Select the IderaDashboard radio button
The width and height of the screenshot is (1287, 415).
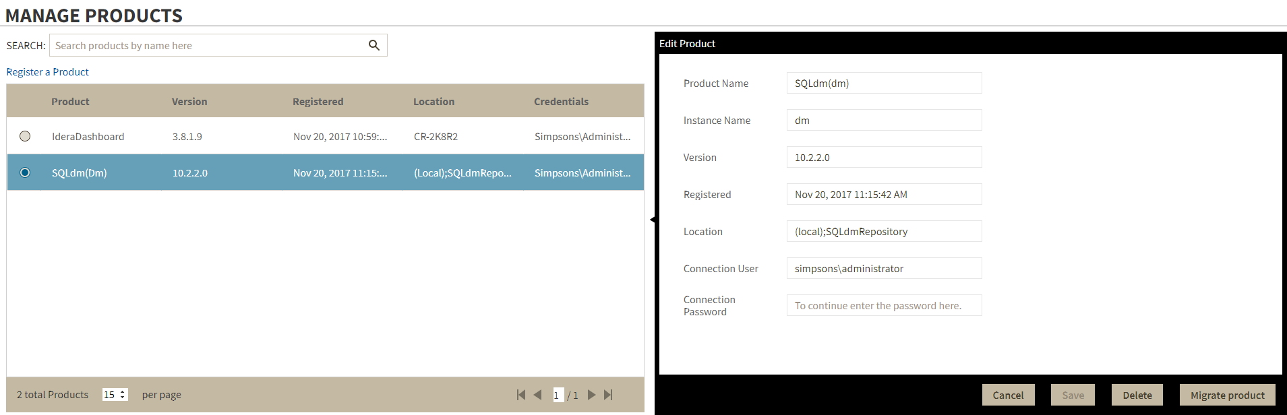(x=25, y=136)
